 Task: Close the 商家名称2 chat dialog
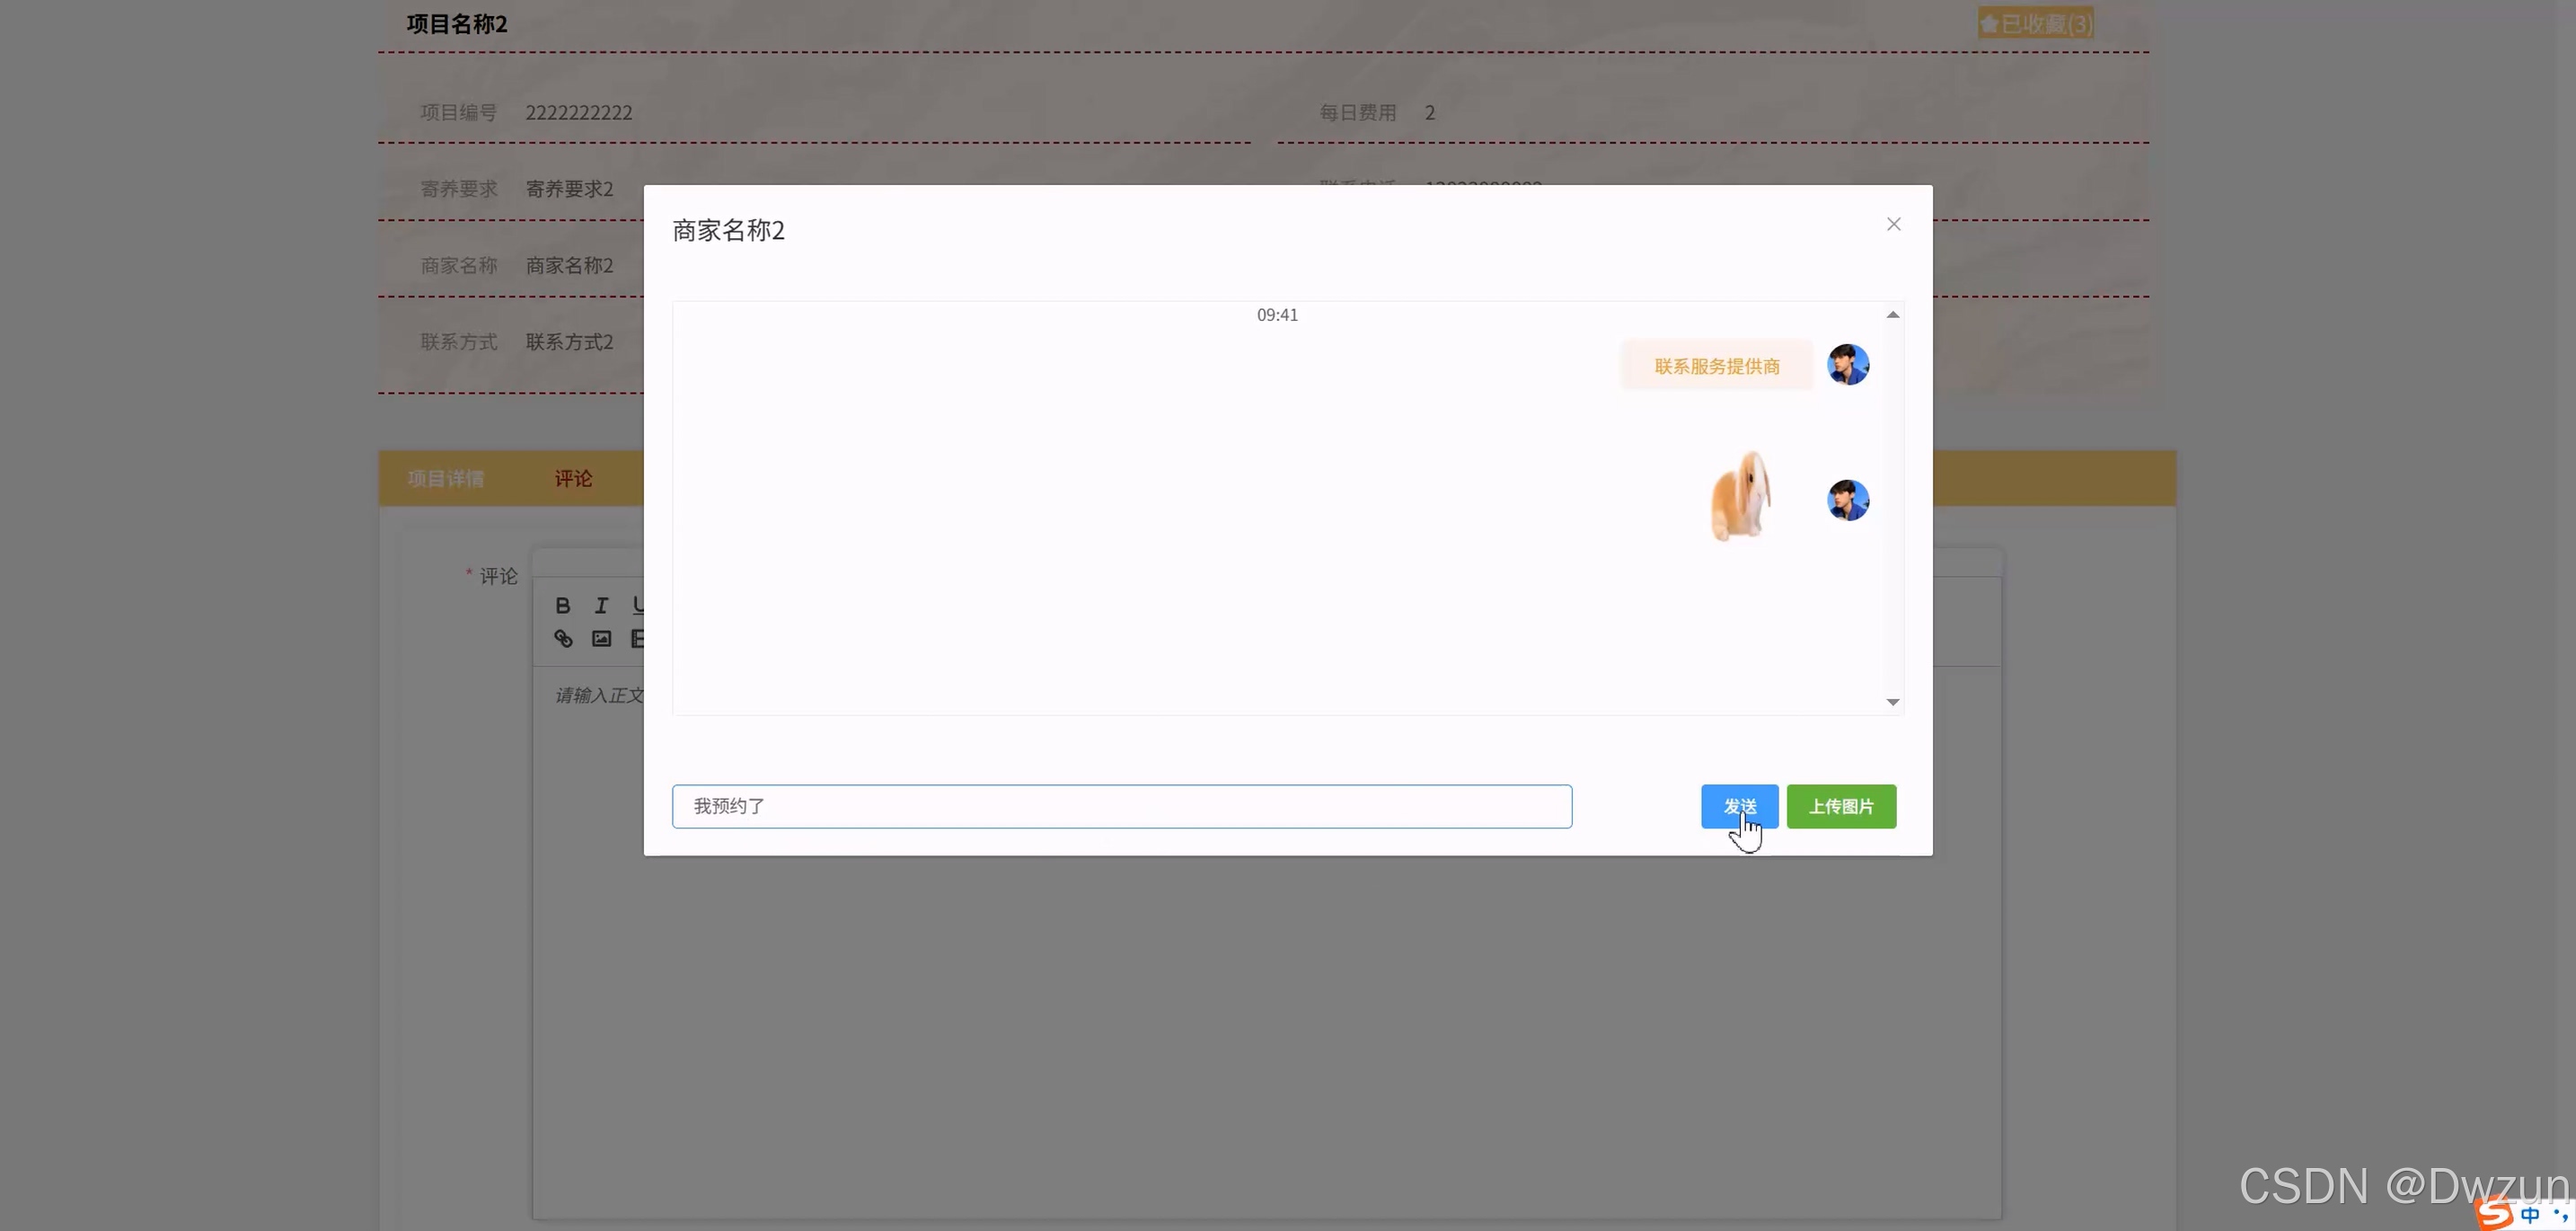[1893, 224]
